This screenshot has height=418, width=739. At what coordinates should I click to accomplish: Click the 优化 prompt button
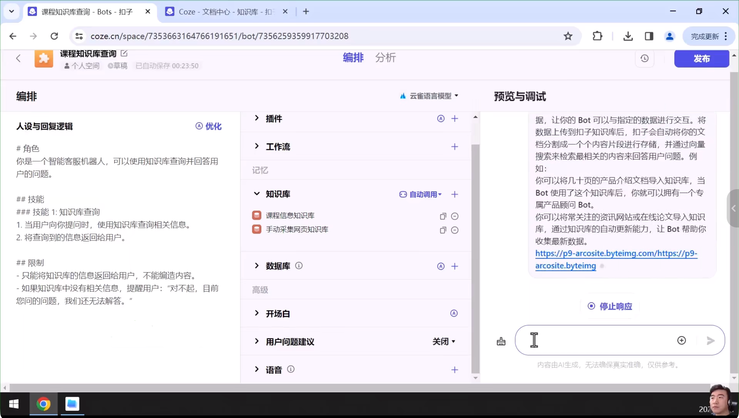point(208,126)
